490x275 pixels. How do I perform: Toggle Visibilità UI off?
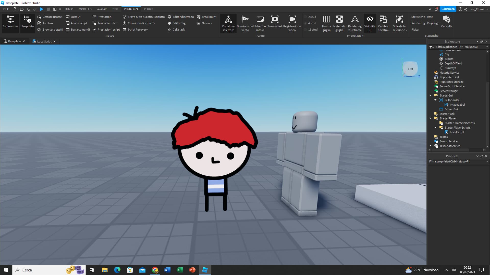click(x=370, y=23)
